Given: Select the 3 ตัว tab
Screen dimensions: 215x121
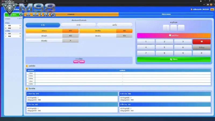Looking at the screenshot, I should tap(43, 25).
